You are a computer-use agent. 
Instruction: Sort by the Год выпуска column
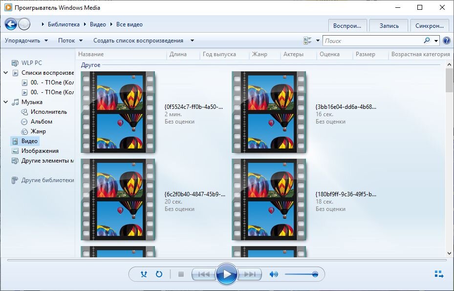coord(225,54)
